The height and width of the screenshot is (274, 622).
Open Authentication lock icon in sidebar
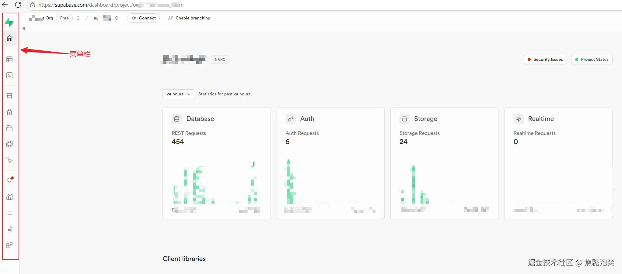pos(9,112)
